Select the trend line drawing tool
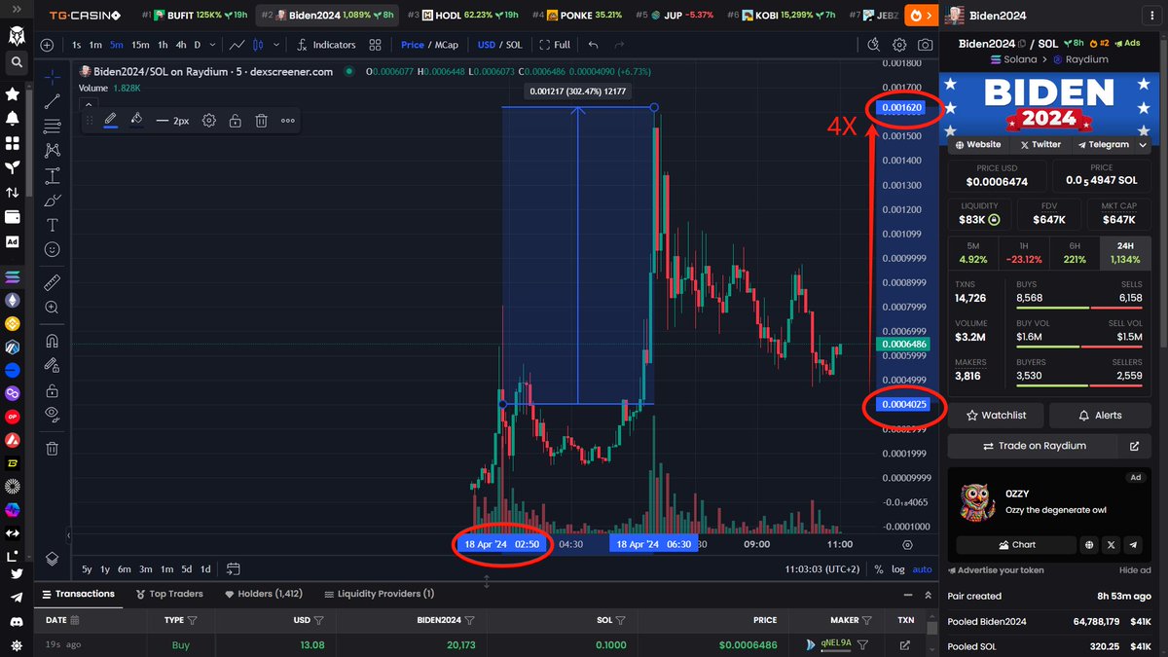Screen dimensions: 1168x657 pos(53,100)
